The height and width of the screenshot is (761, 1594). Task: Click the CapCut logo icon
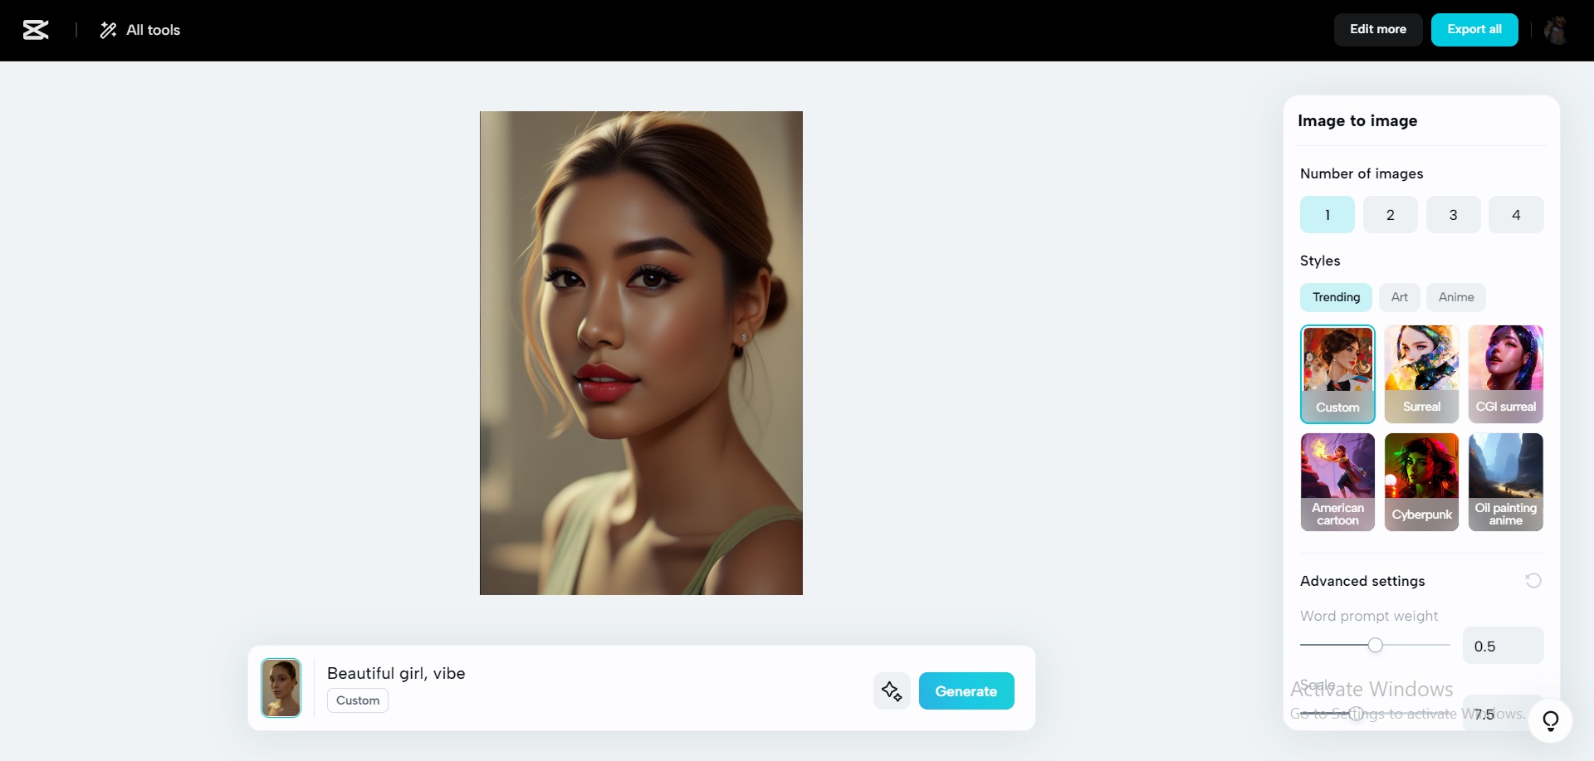36,30
